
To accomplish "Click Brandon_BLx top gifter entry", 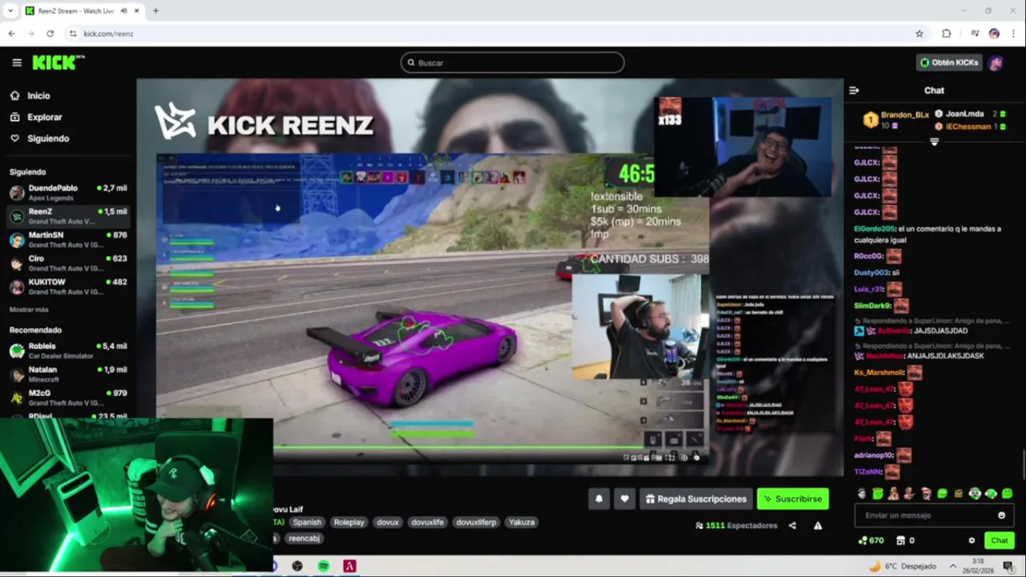I will [896, 119].
